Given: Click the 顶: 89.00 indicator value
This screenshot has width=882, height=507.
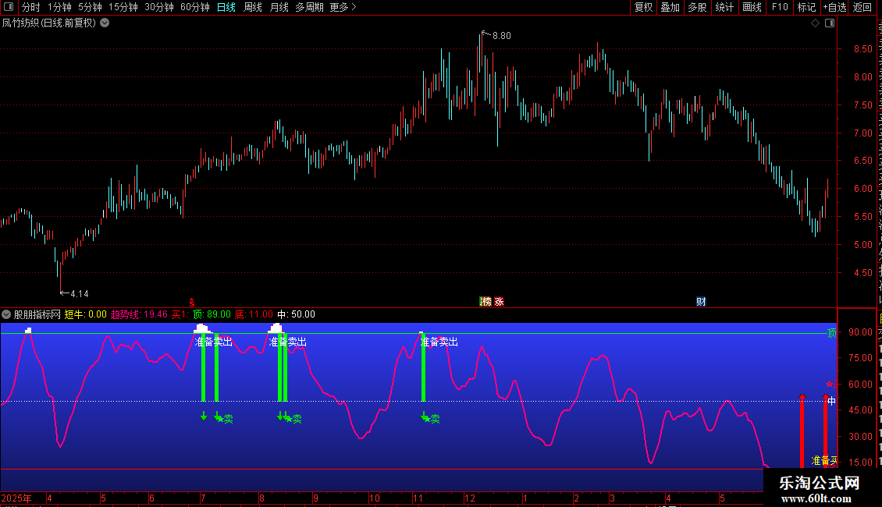Looking at the screenshot, I should click(x=212, y=314).
